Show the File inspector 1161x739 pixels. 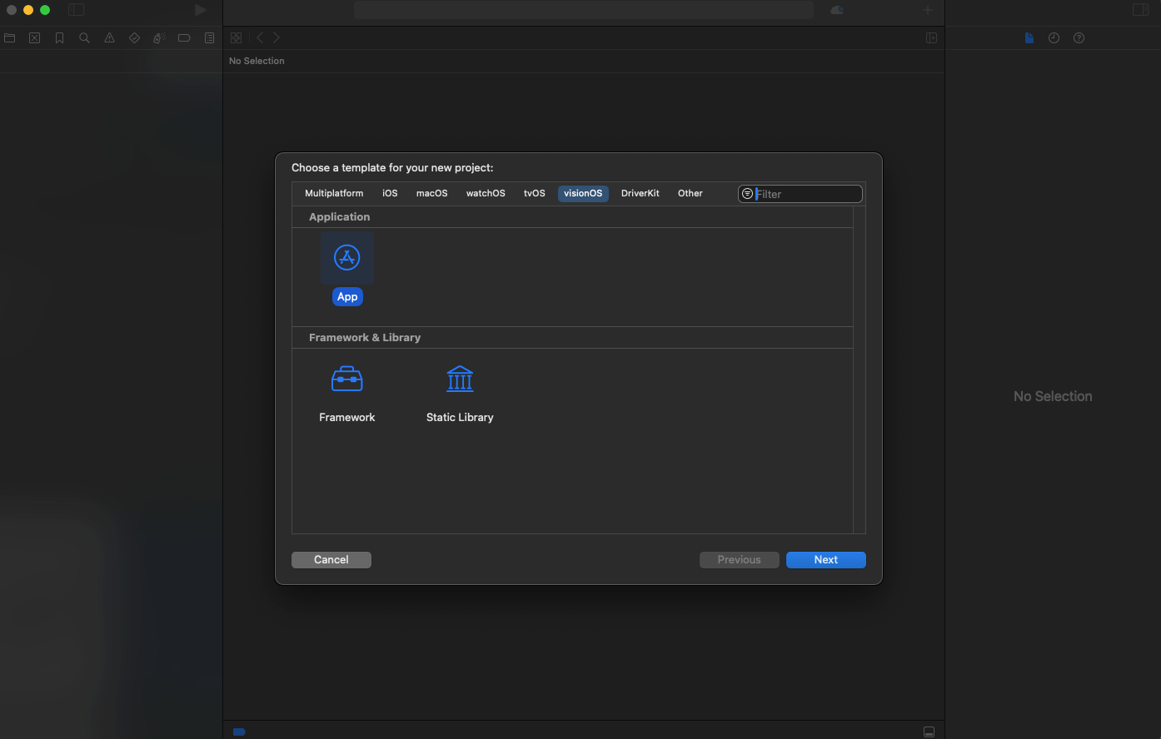click(x=1029, y=38)
